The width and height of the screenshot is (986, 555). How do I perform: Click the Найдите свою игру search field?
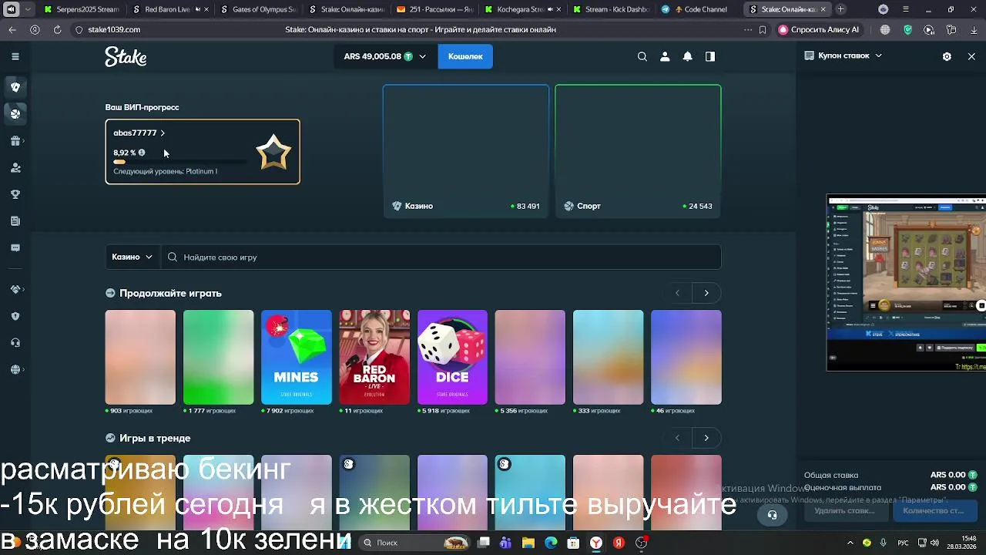coord(441,257)
